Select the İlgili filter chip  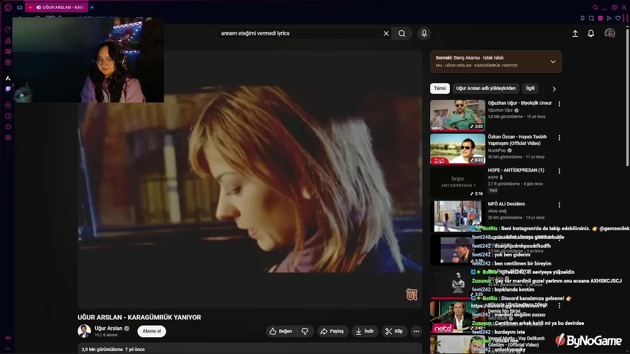(x=530, y=88)
